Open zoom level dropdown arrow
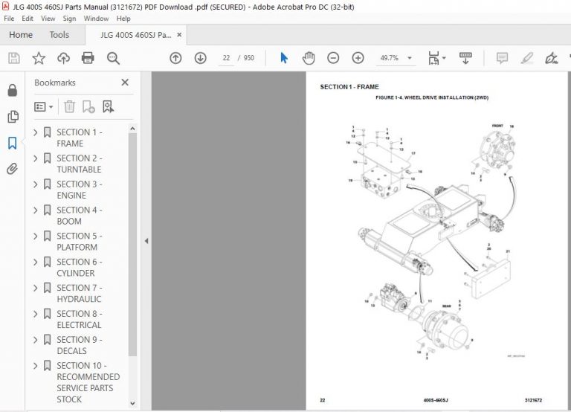Image resolution: width=571 pixels, height=412 pixels. (x=410, y=58)
